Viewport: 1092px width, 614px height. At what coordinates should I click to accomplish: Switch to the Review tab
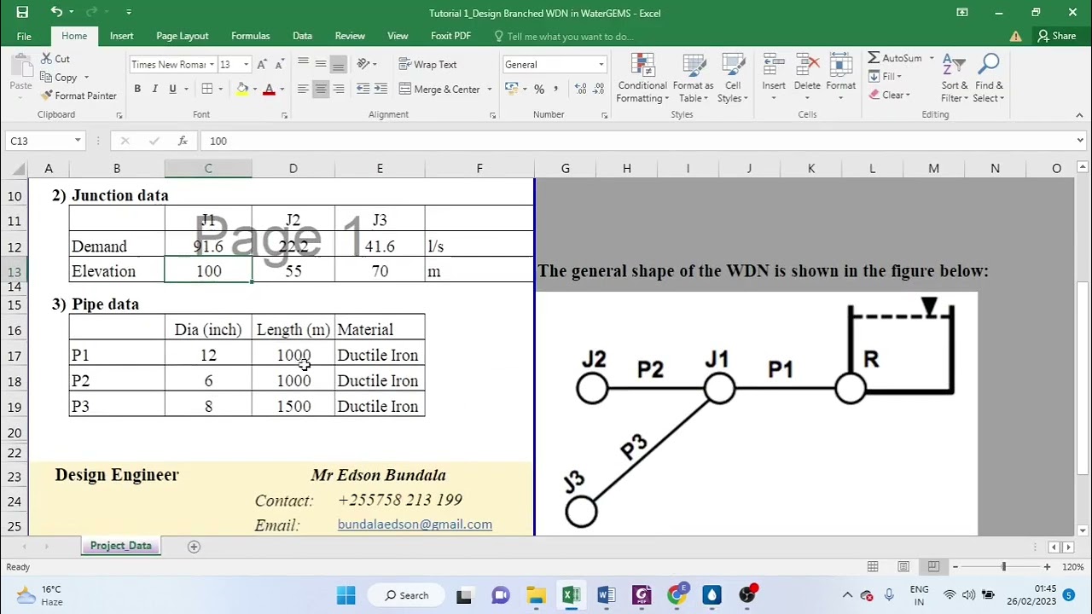pyautogui.click(x=350, y=36)
